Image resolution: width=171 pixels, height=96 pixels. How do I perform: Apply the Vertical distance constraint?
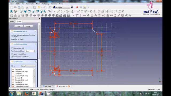click(115, 15)
